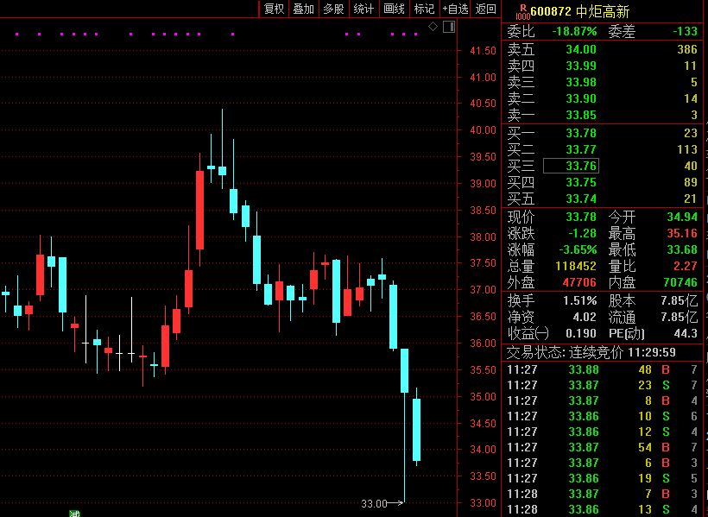Screen dimensions: 708x517
Task: Open the 复权 price adjustment menu
Action: coord(274,9)
